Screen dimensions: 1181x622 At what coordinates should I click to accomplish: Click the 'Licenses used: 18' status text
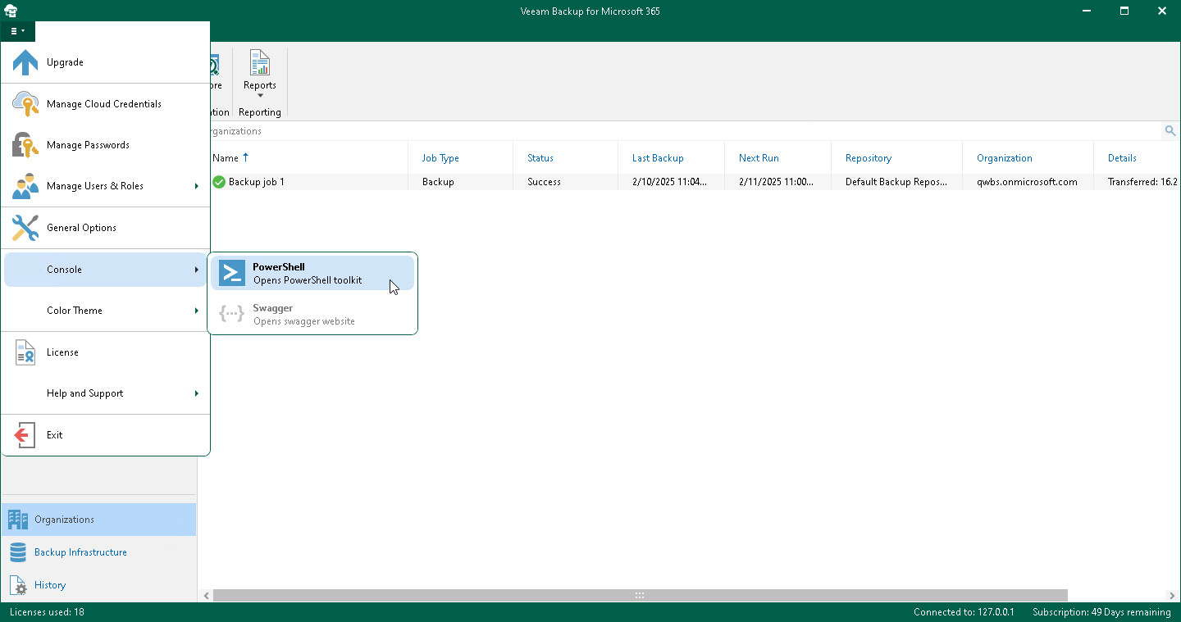[x=47, y=612]
